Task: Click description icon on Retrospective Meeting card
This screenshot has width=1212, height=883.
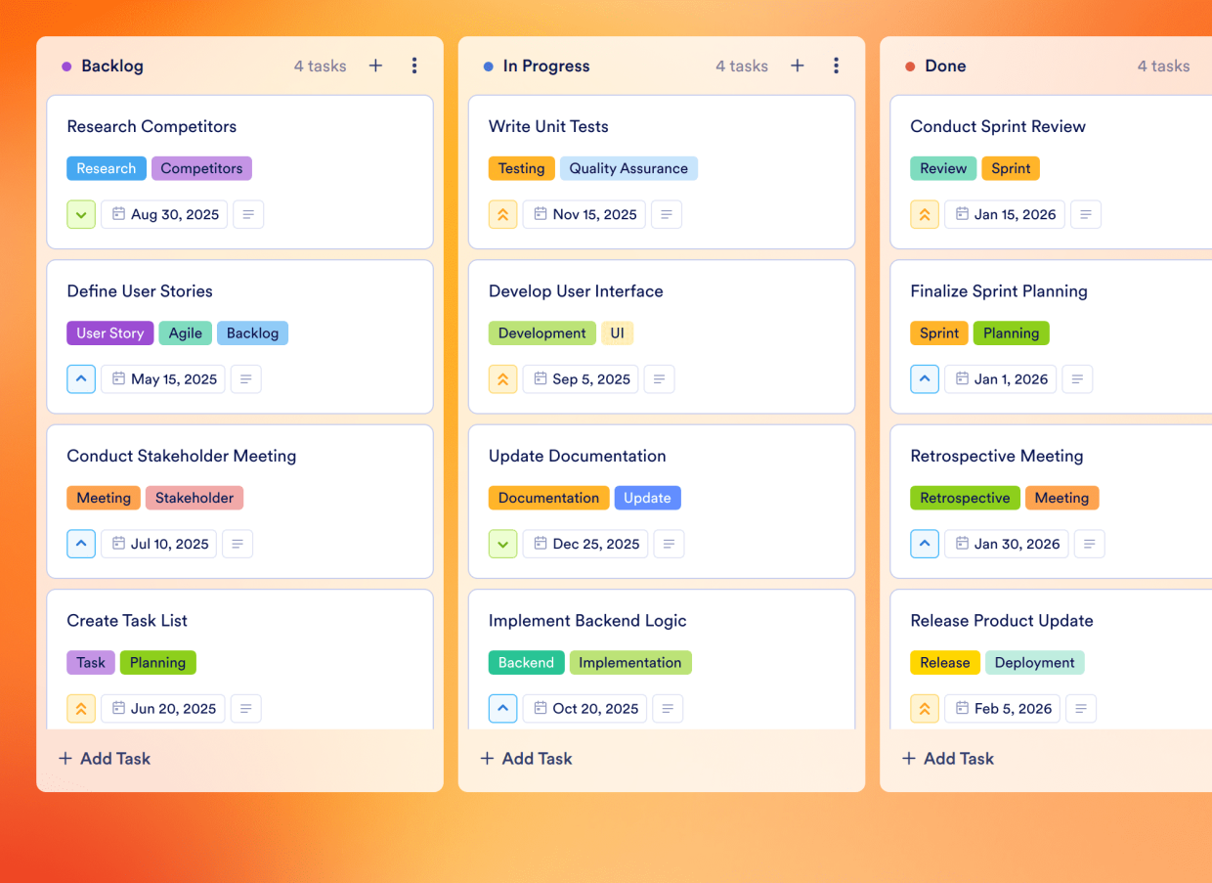Action: [1089, 544]
